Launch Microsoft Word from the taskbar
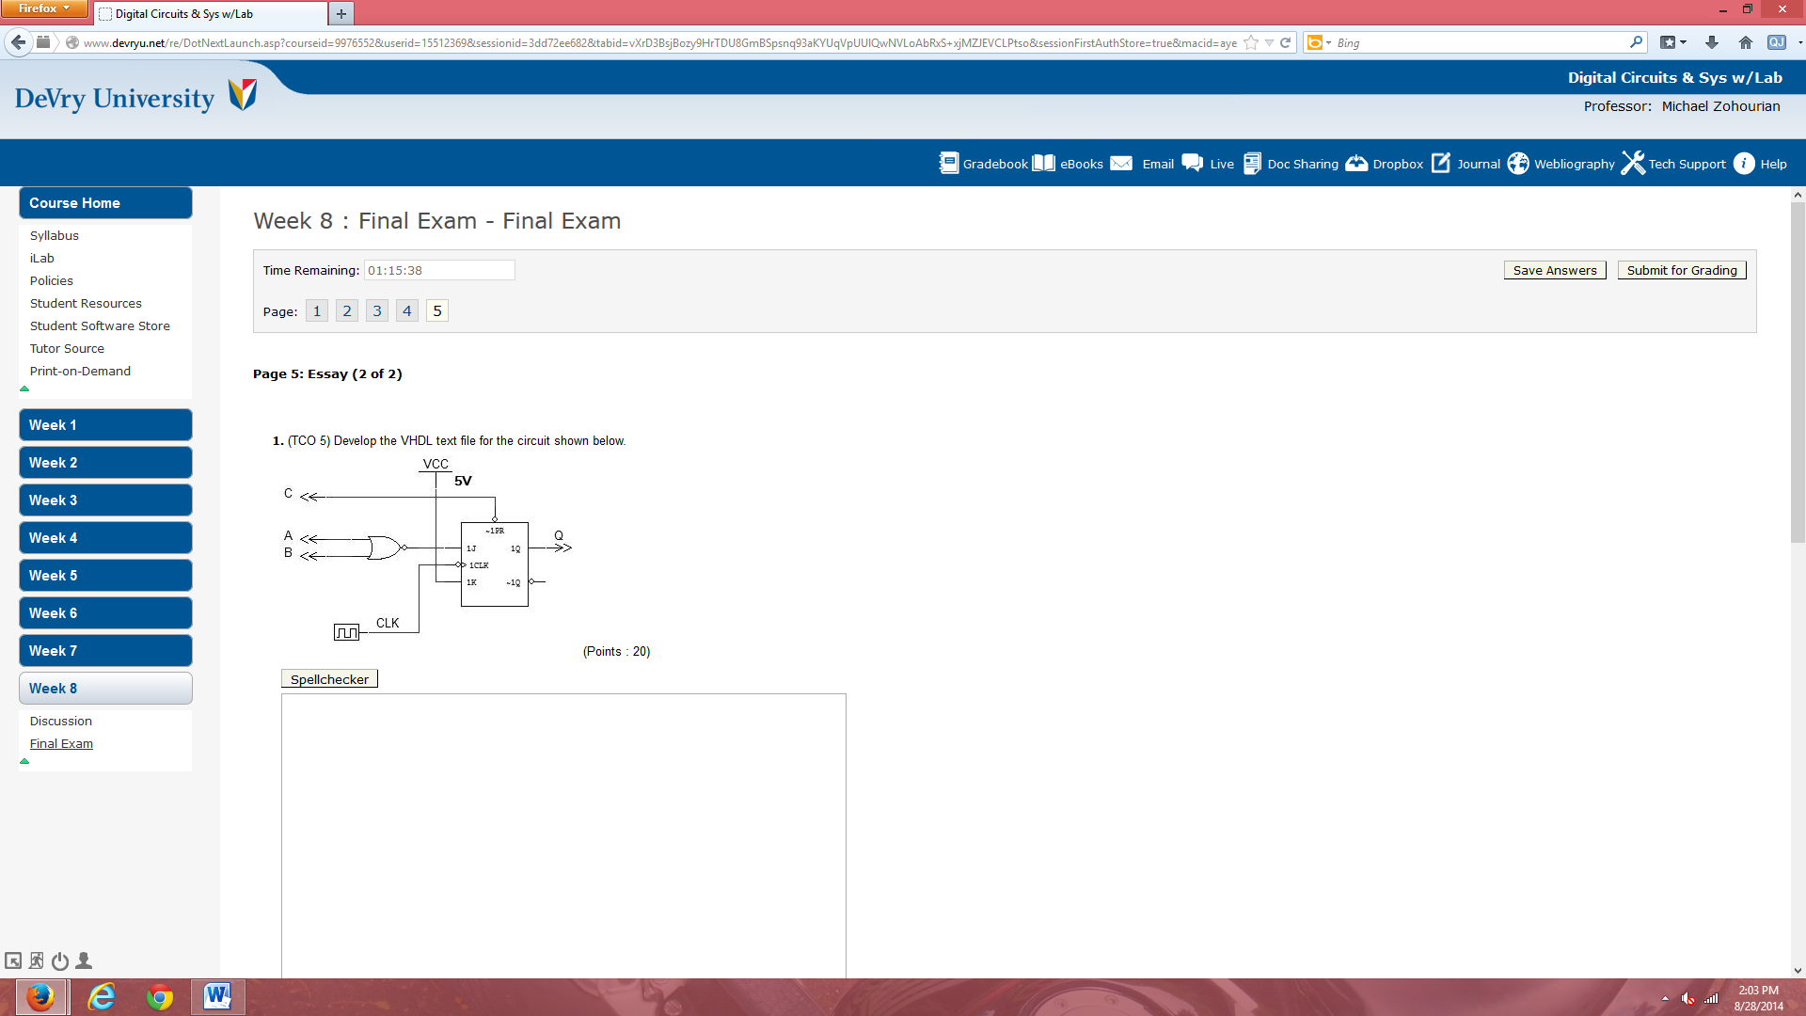The width and height of the screenshot is (1806, 1016). pos(217,996)
